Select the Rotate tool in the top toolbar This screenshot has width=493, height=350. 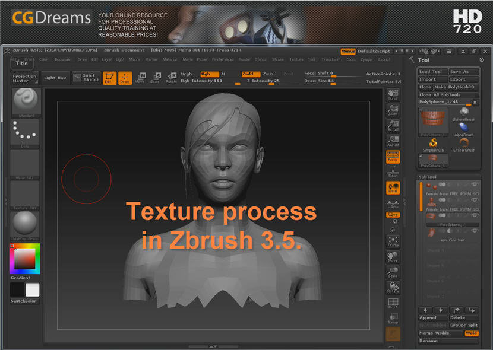[x=171, y=78]
